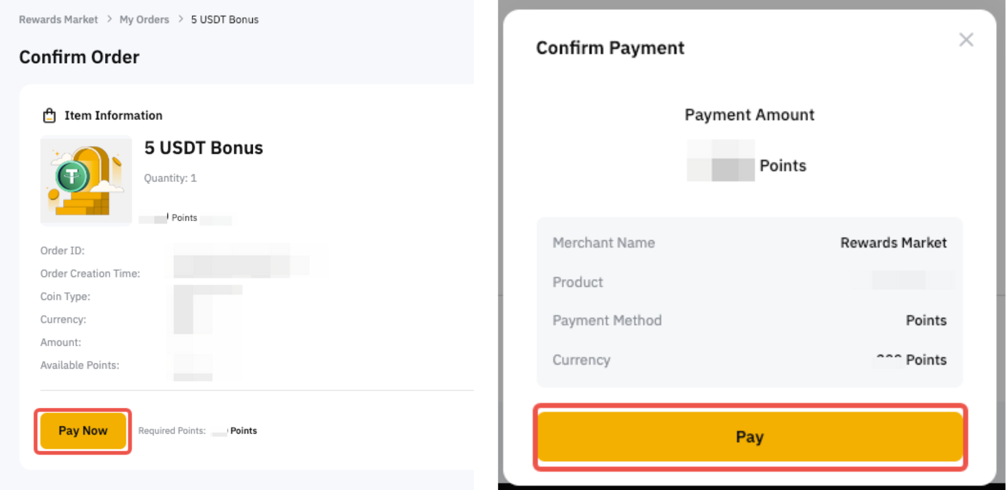The height and width of the screenshot is (490, 1006).
Task: Go to My Orders breadcrumb
Action: tap(144, 20)
